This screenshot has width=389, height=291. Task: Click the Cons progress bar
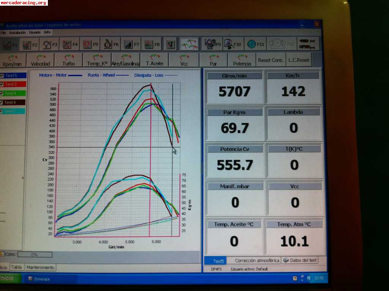[35, 255]
